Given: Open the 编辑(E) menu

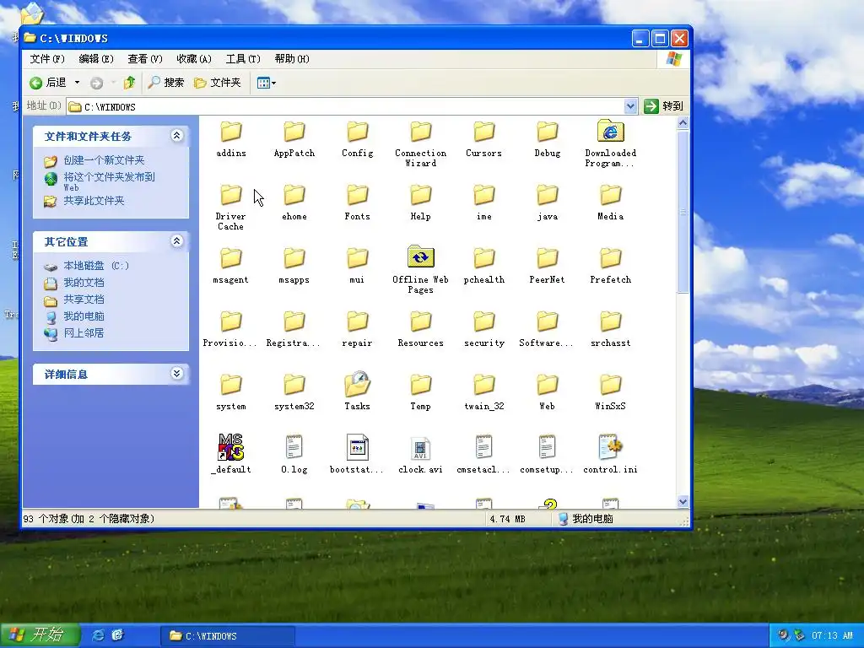Looking at the screenshot, I should [x=96, y=59].
